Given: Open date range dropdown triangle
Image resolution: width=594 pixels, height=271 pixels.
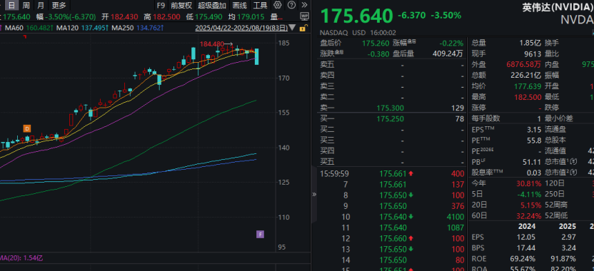Looking at the screenshot, I should click(x=292, y=28).
